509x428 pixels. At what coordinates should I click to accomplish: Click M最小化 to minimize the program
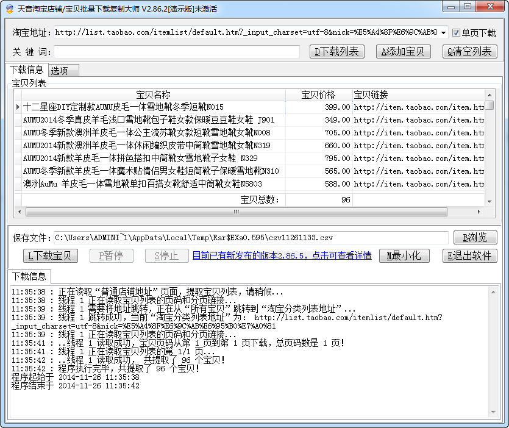click(x=404, y=256)
